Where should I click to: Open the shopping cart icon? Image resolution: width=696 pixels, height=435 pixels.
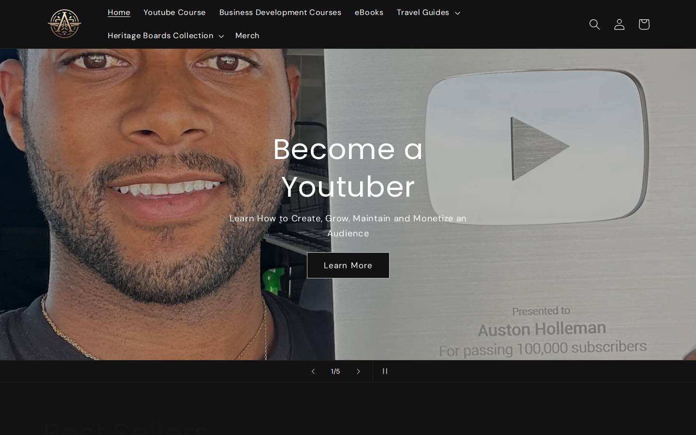click(644, 24)
